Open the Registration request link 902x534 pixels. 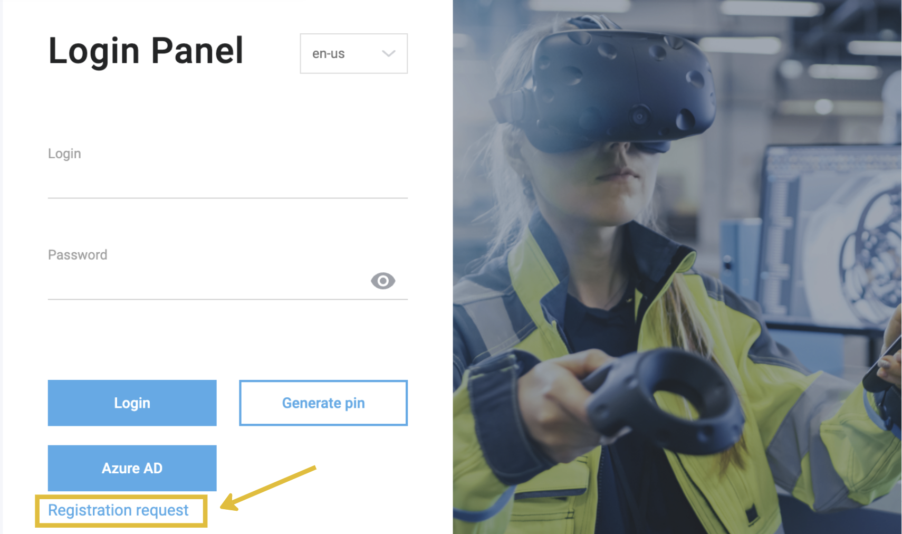(x=118, y=510)
